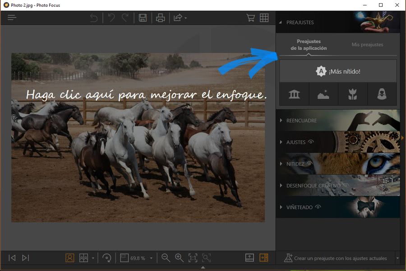The image size is (406, 271).
Task: Click the fit-to-screen zoom icon
Action: coord(125,258)
